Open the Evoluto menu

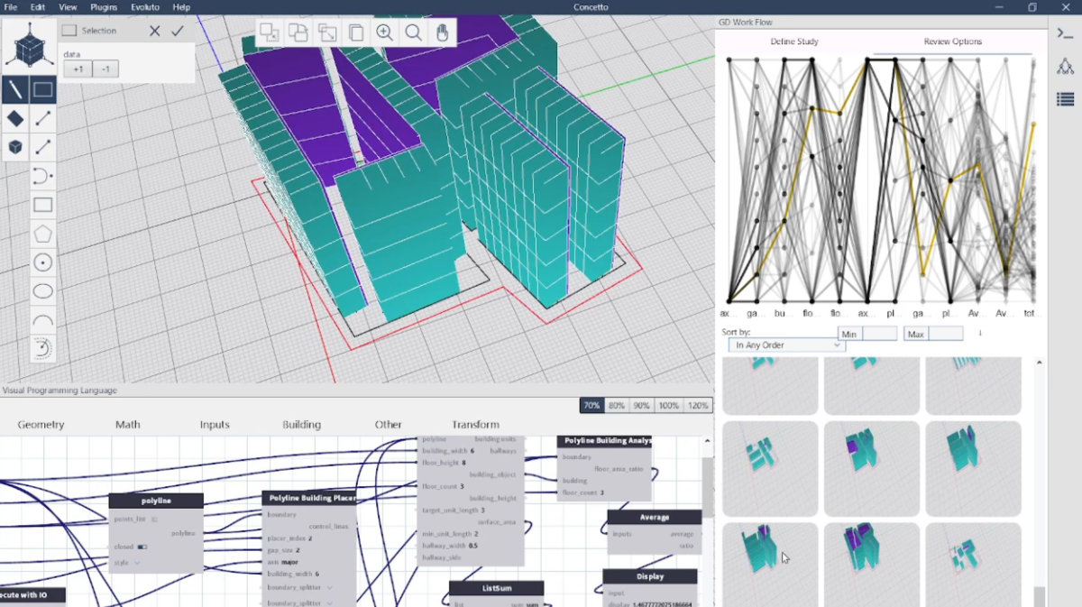pyautogui.click(x=145, y=7)
